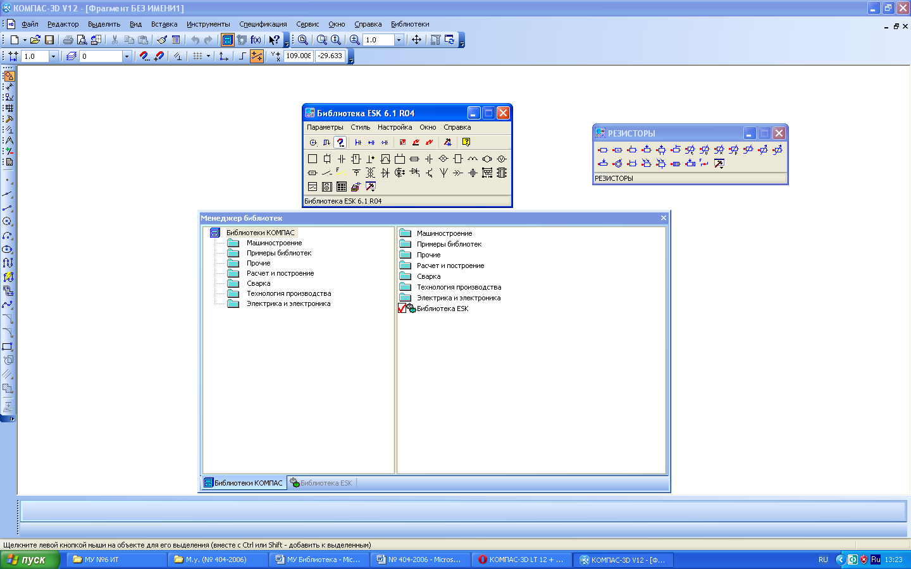Image resolution: width=911 pixels, height=569 pixels.
Task: Pick the table grid icon in the ESK library
Action: click(342, 187)
